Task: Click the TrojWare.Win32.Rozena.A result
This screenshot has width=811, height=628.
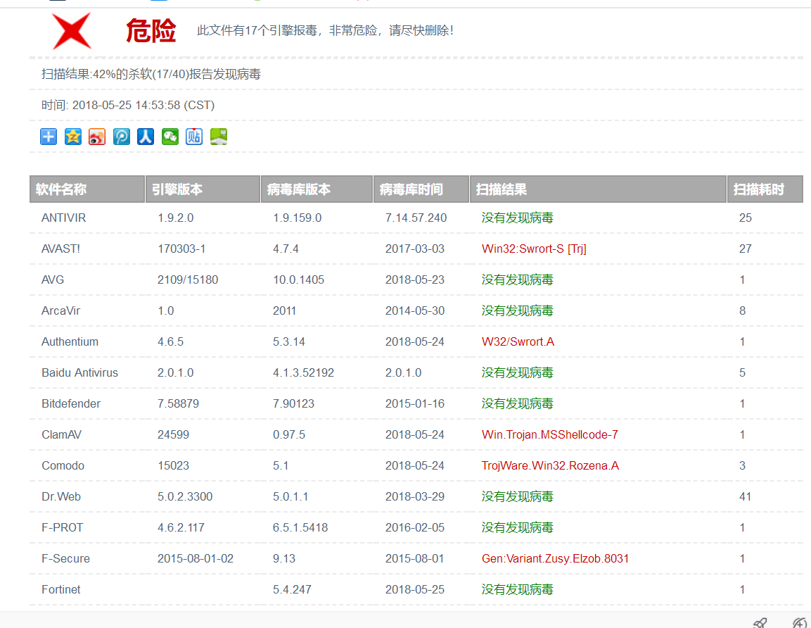Action: (550, 466)
